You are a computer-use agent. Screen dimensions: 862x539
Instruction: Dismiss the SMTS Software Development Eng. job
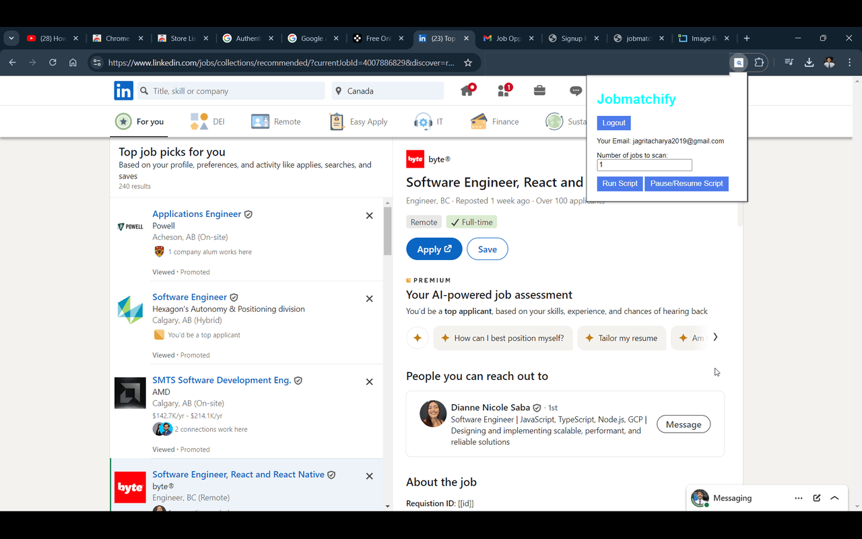tap(369, 382)
